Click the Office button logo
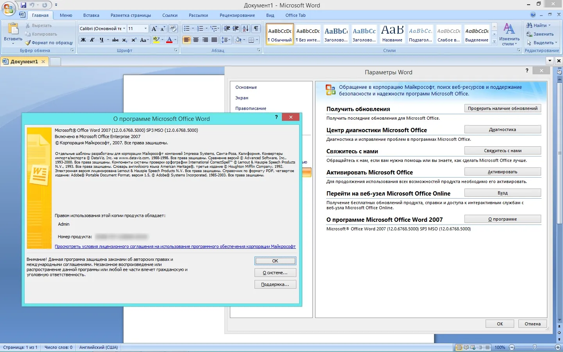This screenshot has width=563, height=352. (x=9, y=9)
